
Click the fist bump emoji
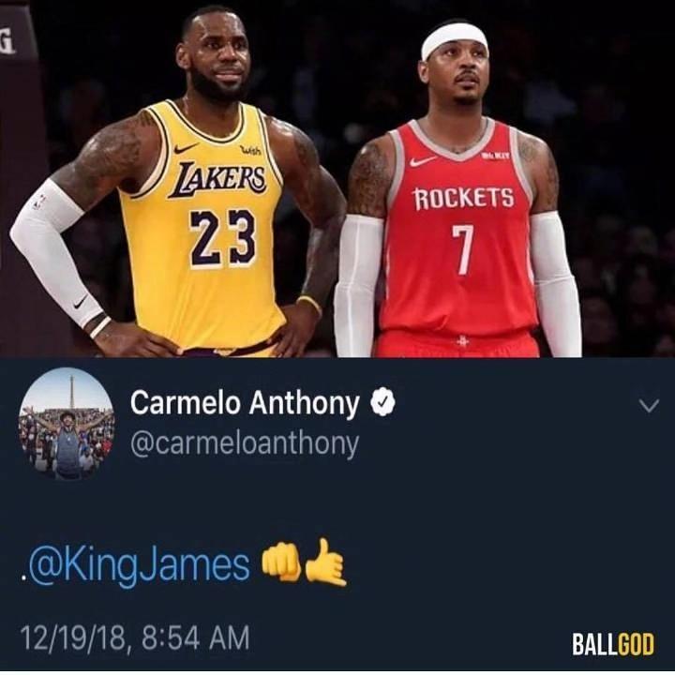(282, 562)
